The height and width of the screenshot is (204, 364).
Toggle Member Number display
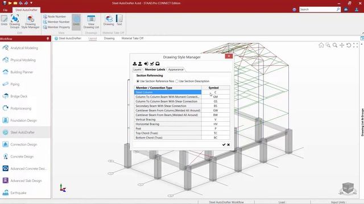point(56,22)
